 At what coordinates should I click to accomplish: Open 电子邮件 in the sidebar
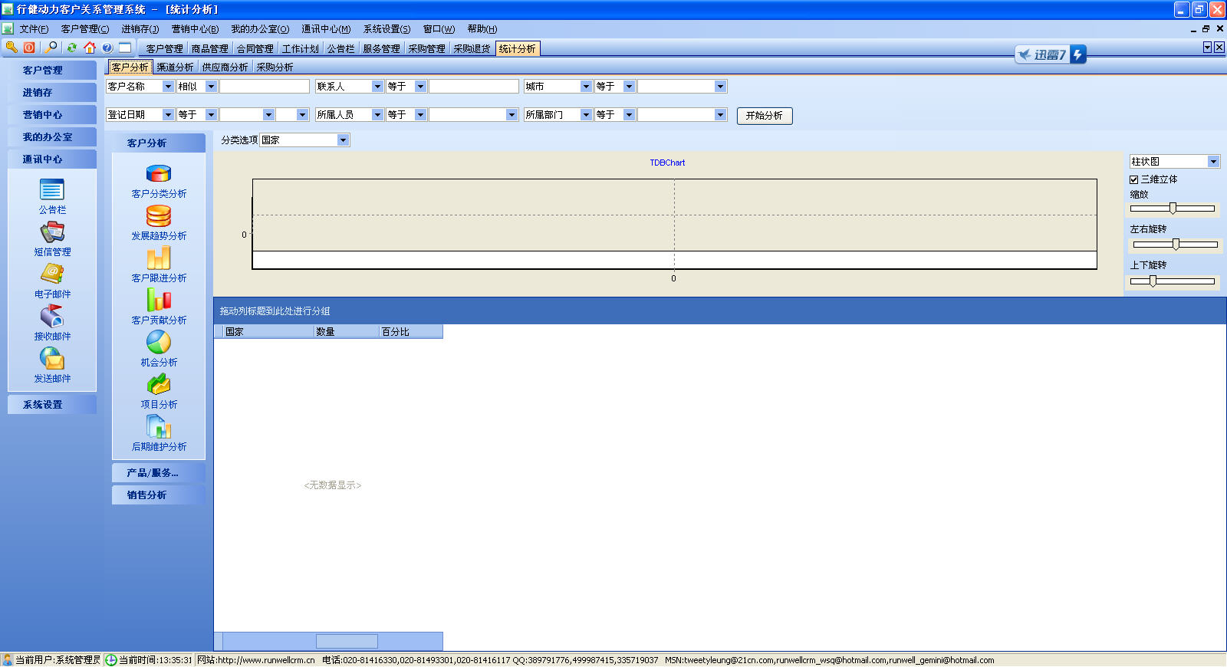click(52, 281)
